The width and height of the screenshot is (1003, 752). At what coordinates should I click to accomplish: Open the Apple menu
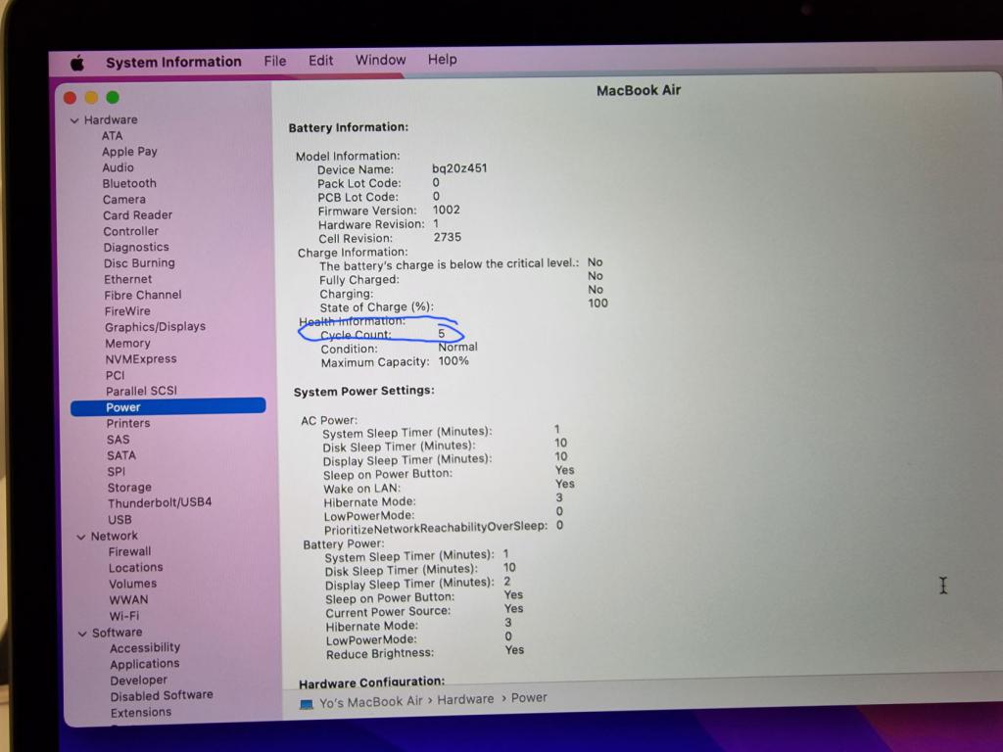tap(77, 63)
